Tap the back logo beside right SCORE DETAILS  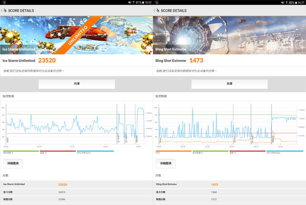(x=156, y=11)
